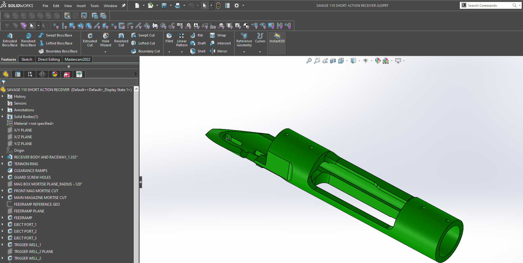
Task: Toggle the Filter Edges selection filter
Action: [x=64, y=26]
